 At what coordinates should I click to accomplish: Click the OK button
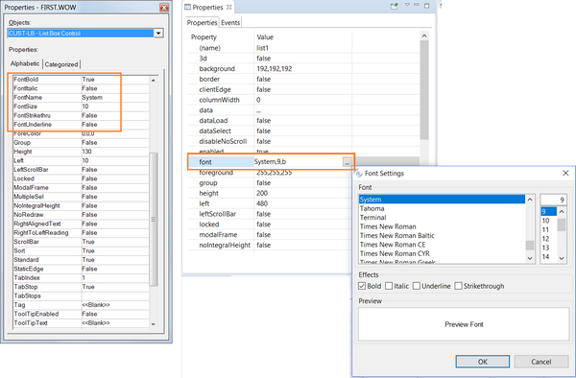click(483, 362)
